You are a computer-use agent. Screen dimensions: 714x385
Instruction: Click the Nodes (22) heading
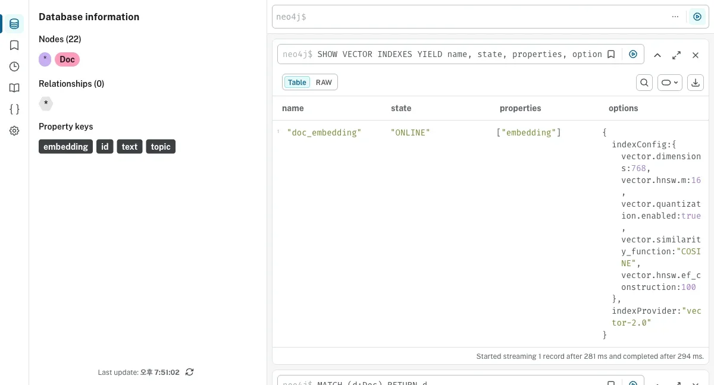pos(60,39)
